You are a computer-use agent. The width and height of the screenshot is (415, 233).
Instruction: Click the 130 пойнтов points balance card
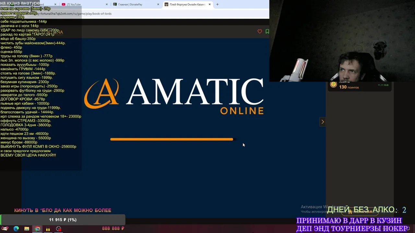pyautogui.click(x=360, y=86)
